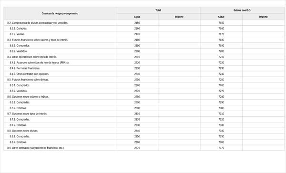Select clave 7300 in the 8.6.2 Emitidas row
The width and height of the screenshot is (286, 173).
tap(221, 108)
